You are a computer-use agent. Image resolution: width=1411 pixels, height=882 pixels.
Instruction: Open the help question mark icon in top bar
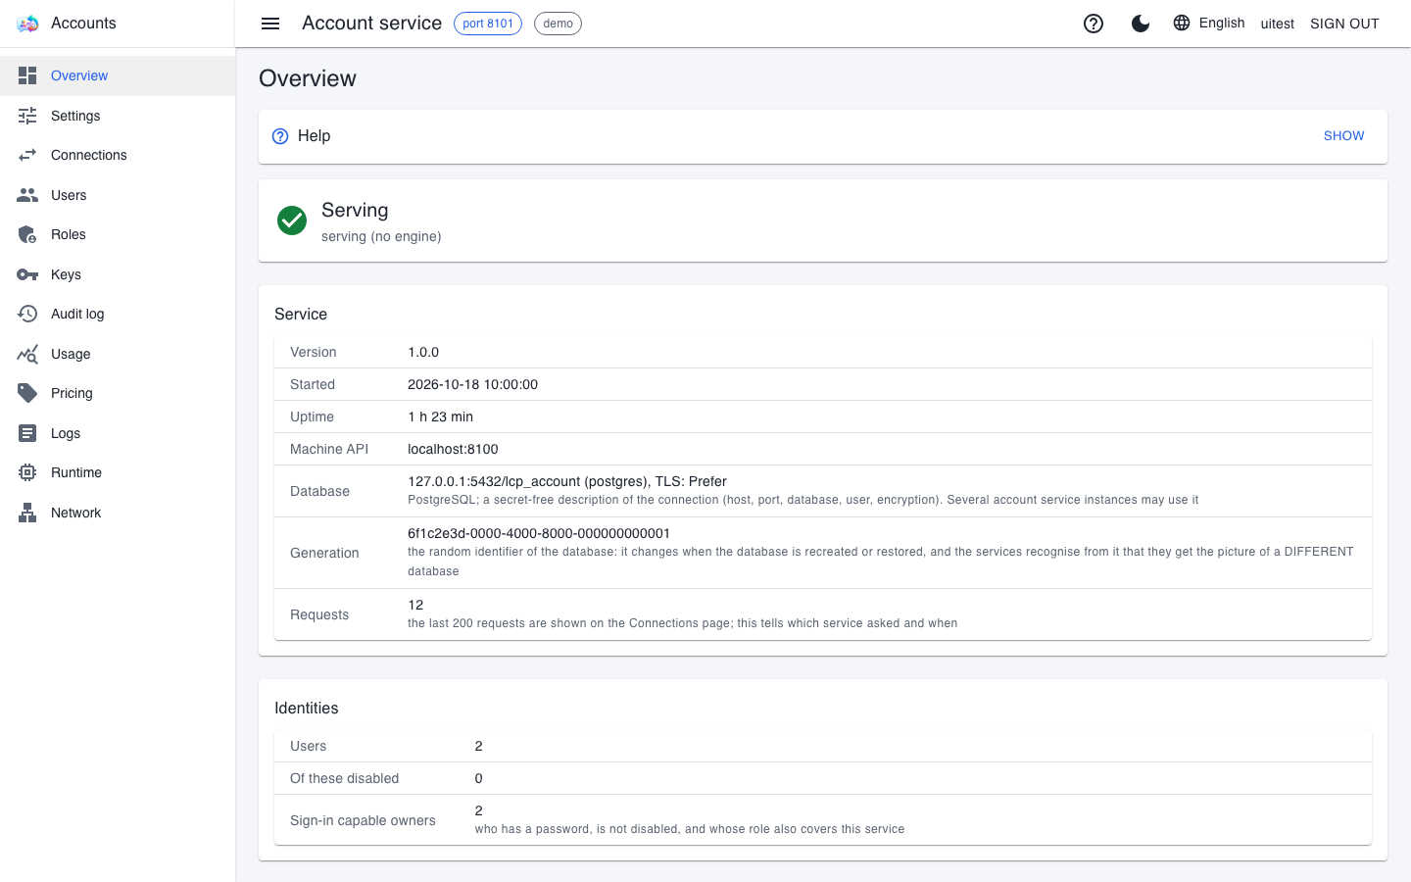pyautogui.click(x=1094, y=24)
